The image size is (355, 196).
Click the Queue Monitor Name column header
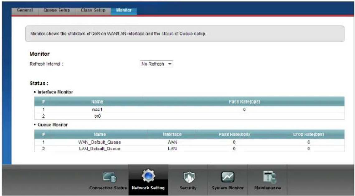100,134
